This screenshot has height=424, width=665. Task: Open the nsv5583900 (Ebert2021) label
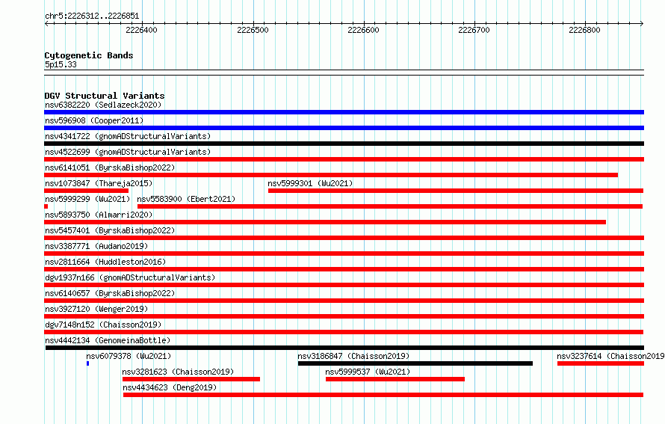click(x=186, y=199)
